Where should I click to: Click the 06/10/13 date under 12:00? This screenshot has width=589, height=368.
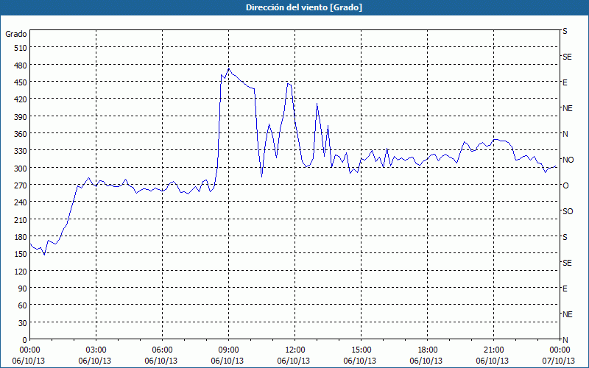[x=294, y=361]
